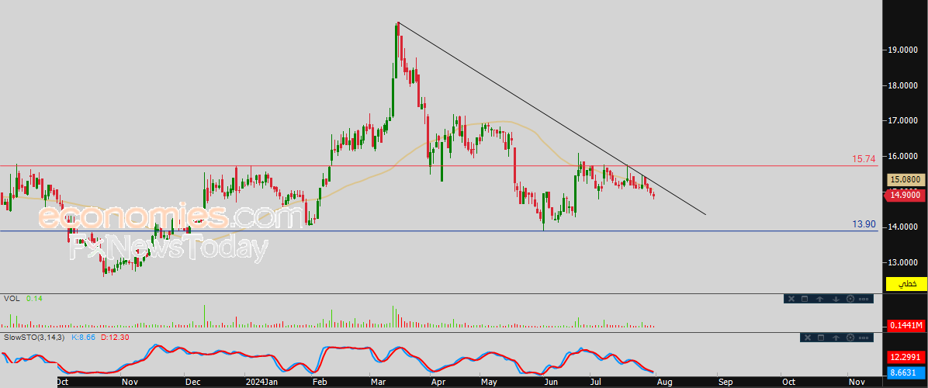Close the VOL indicator panel

(790, 299)
